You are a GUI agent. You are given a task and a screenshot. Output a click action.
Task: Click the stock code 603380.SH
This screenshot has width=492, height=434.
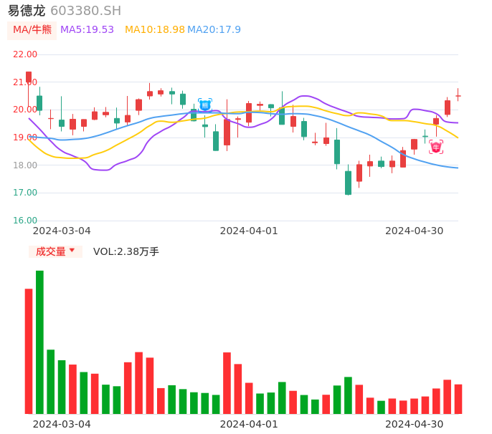[85, 11]
